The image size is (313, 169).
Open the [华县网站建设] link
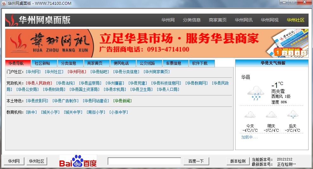(96, 101)
